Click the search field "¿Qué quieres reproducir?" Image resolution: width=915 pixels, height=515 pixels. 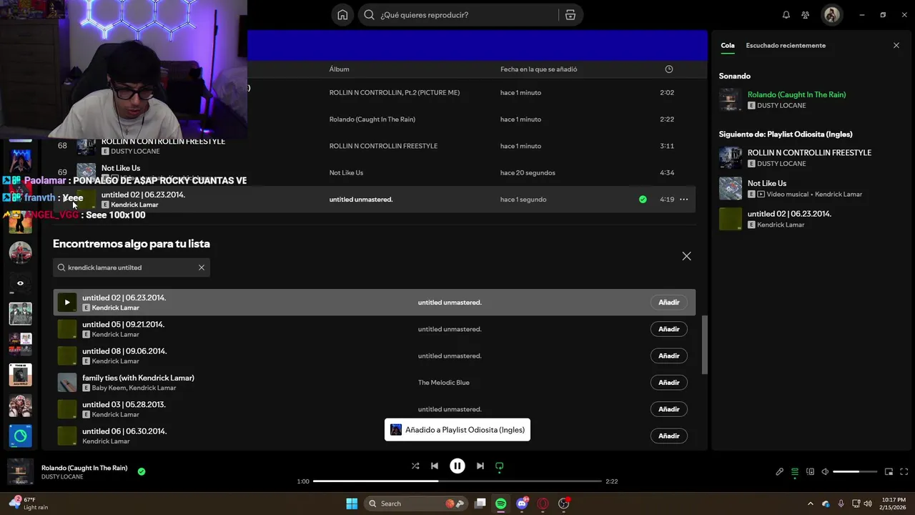459,15
